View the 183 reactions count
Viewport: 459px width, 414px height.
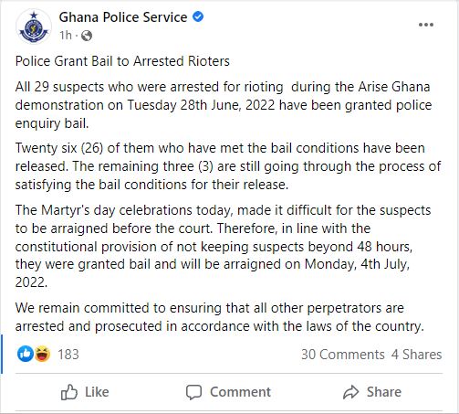[x=68, y=355]
